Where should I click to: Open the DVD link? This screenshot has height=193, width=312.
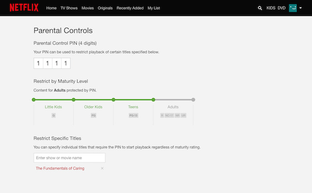pos(282,8)
